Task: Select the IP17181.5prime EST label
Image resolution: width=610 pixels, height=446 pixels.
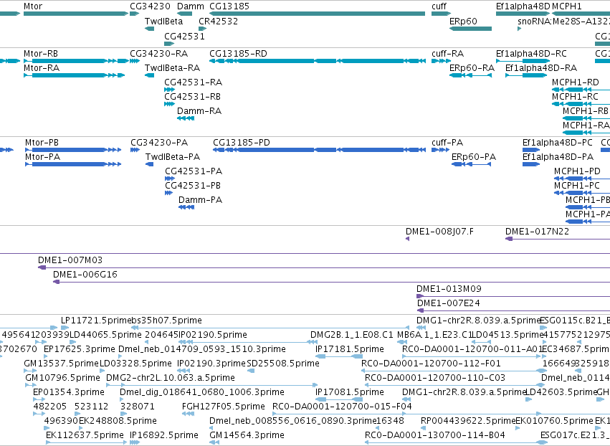Action: coord(349,349)
